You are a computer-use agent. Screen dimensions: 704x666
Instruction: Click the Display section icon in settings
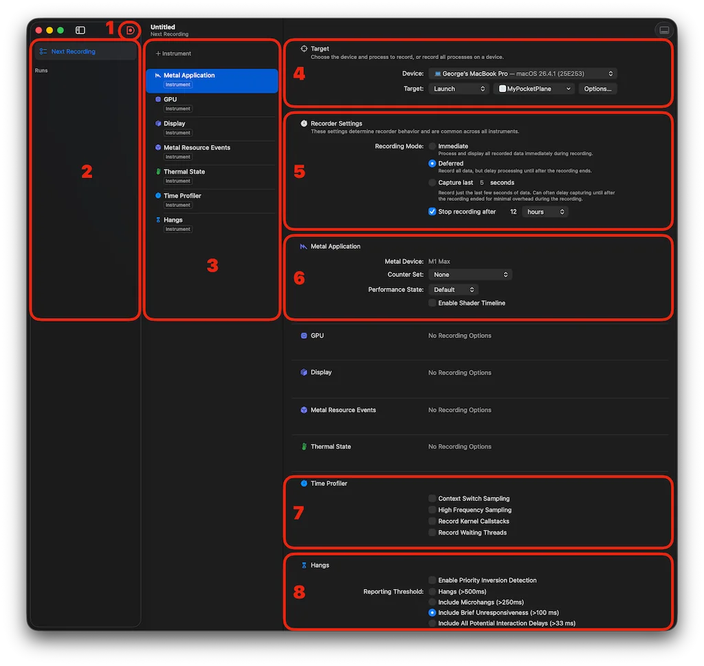(x=304, y=372)
